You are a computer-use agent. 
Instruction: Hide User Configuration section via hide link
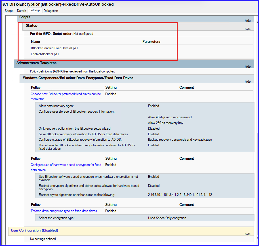pos(247,234)
